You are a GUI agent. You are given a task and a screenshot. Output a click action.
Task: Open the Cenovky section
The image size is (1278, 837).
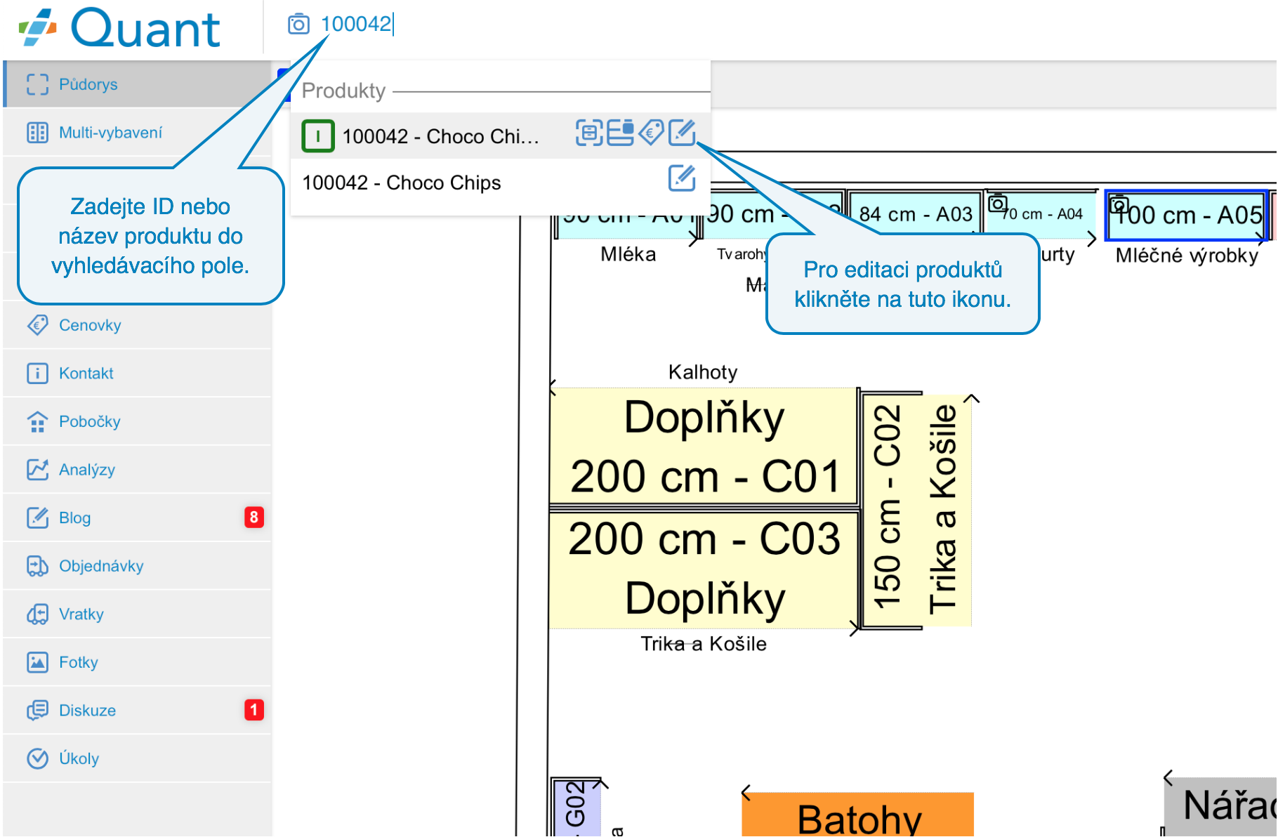click(x=138, y=325)
